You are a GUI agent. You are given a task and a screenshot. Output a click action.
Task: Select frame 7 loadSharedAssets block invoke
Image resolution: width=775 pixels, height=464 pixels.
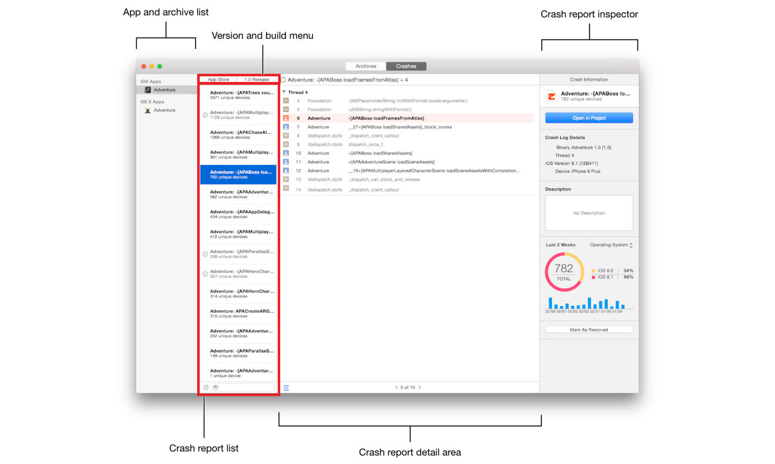click(x=407, y=127)
